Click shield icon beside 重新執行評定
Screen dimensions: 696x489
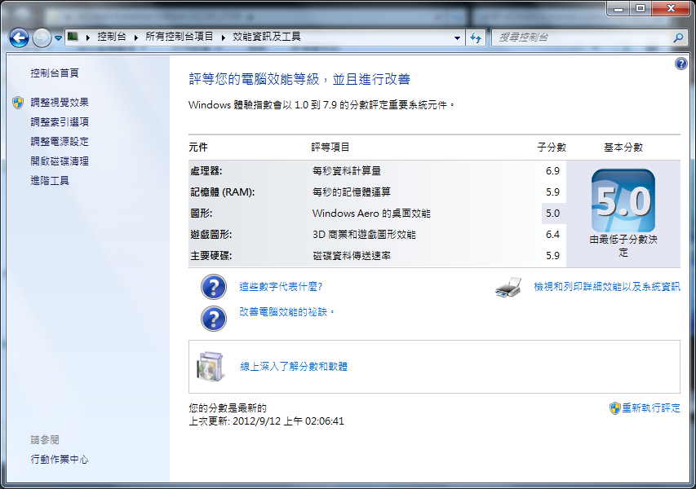pos(614,408)
